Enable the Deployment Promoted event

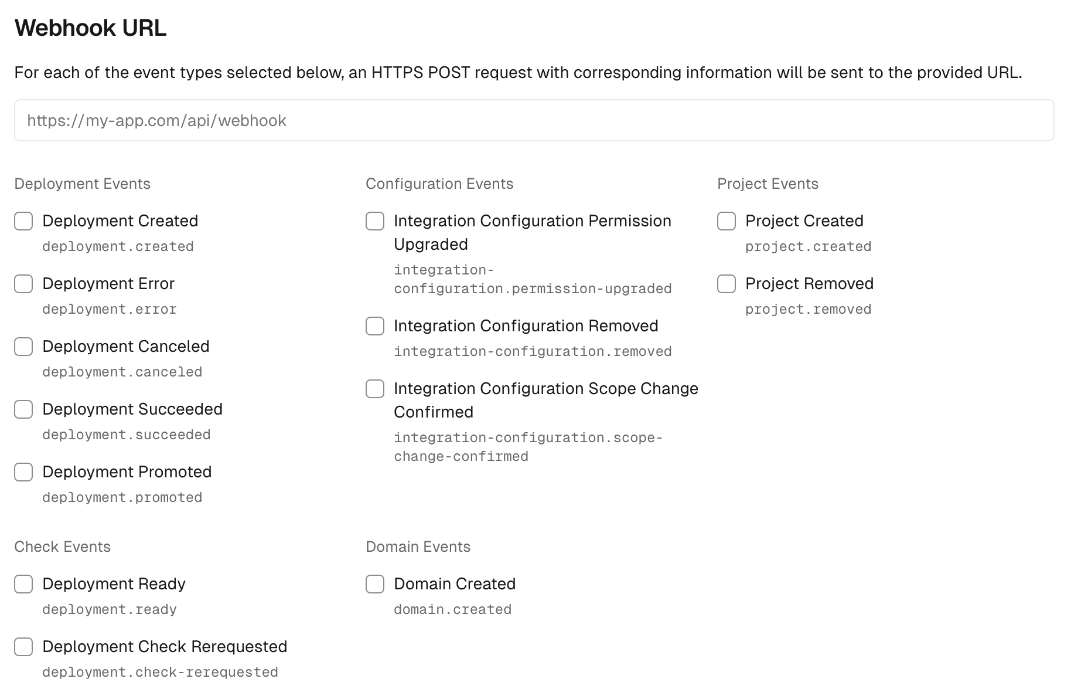click(x=23, y=472)
